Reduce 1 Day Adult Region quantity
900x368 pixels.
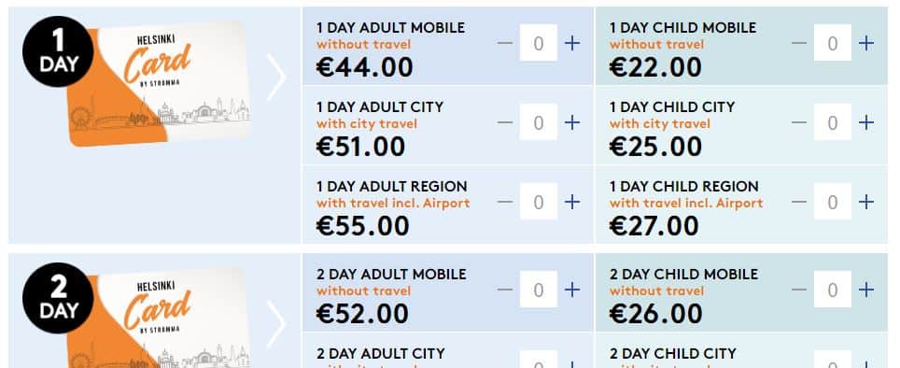click(x=504, y=202)
